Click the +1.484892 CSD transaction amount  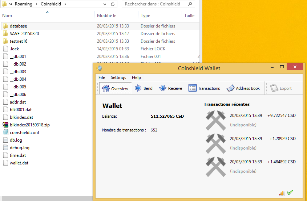282,162
